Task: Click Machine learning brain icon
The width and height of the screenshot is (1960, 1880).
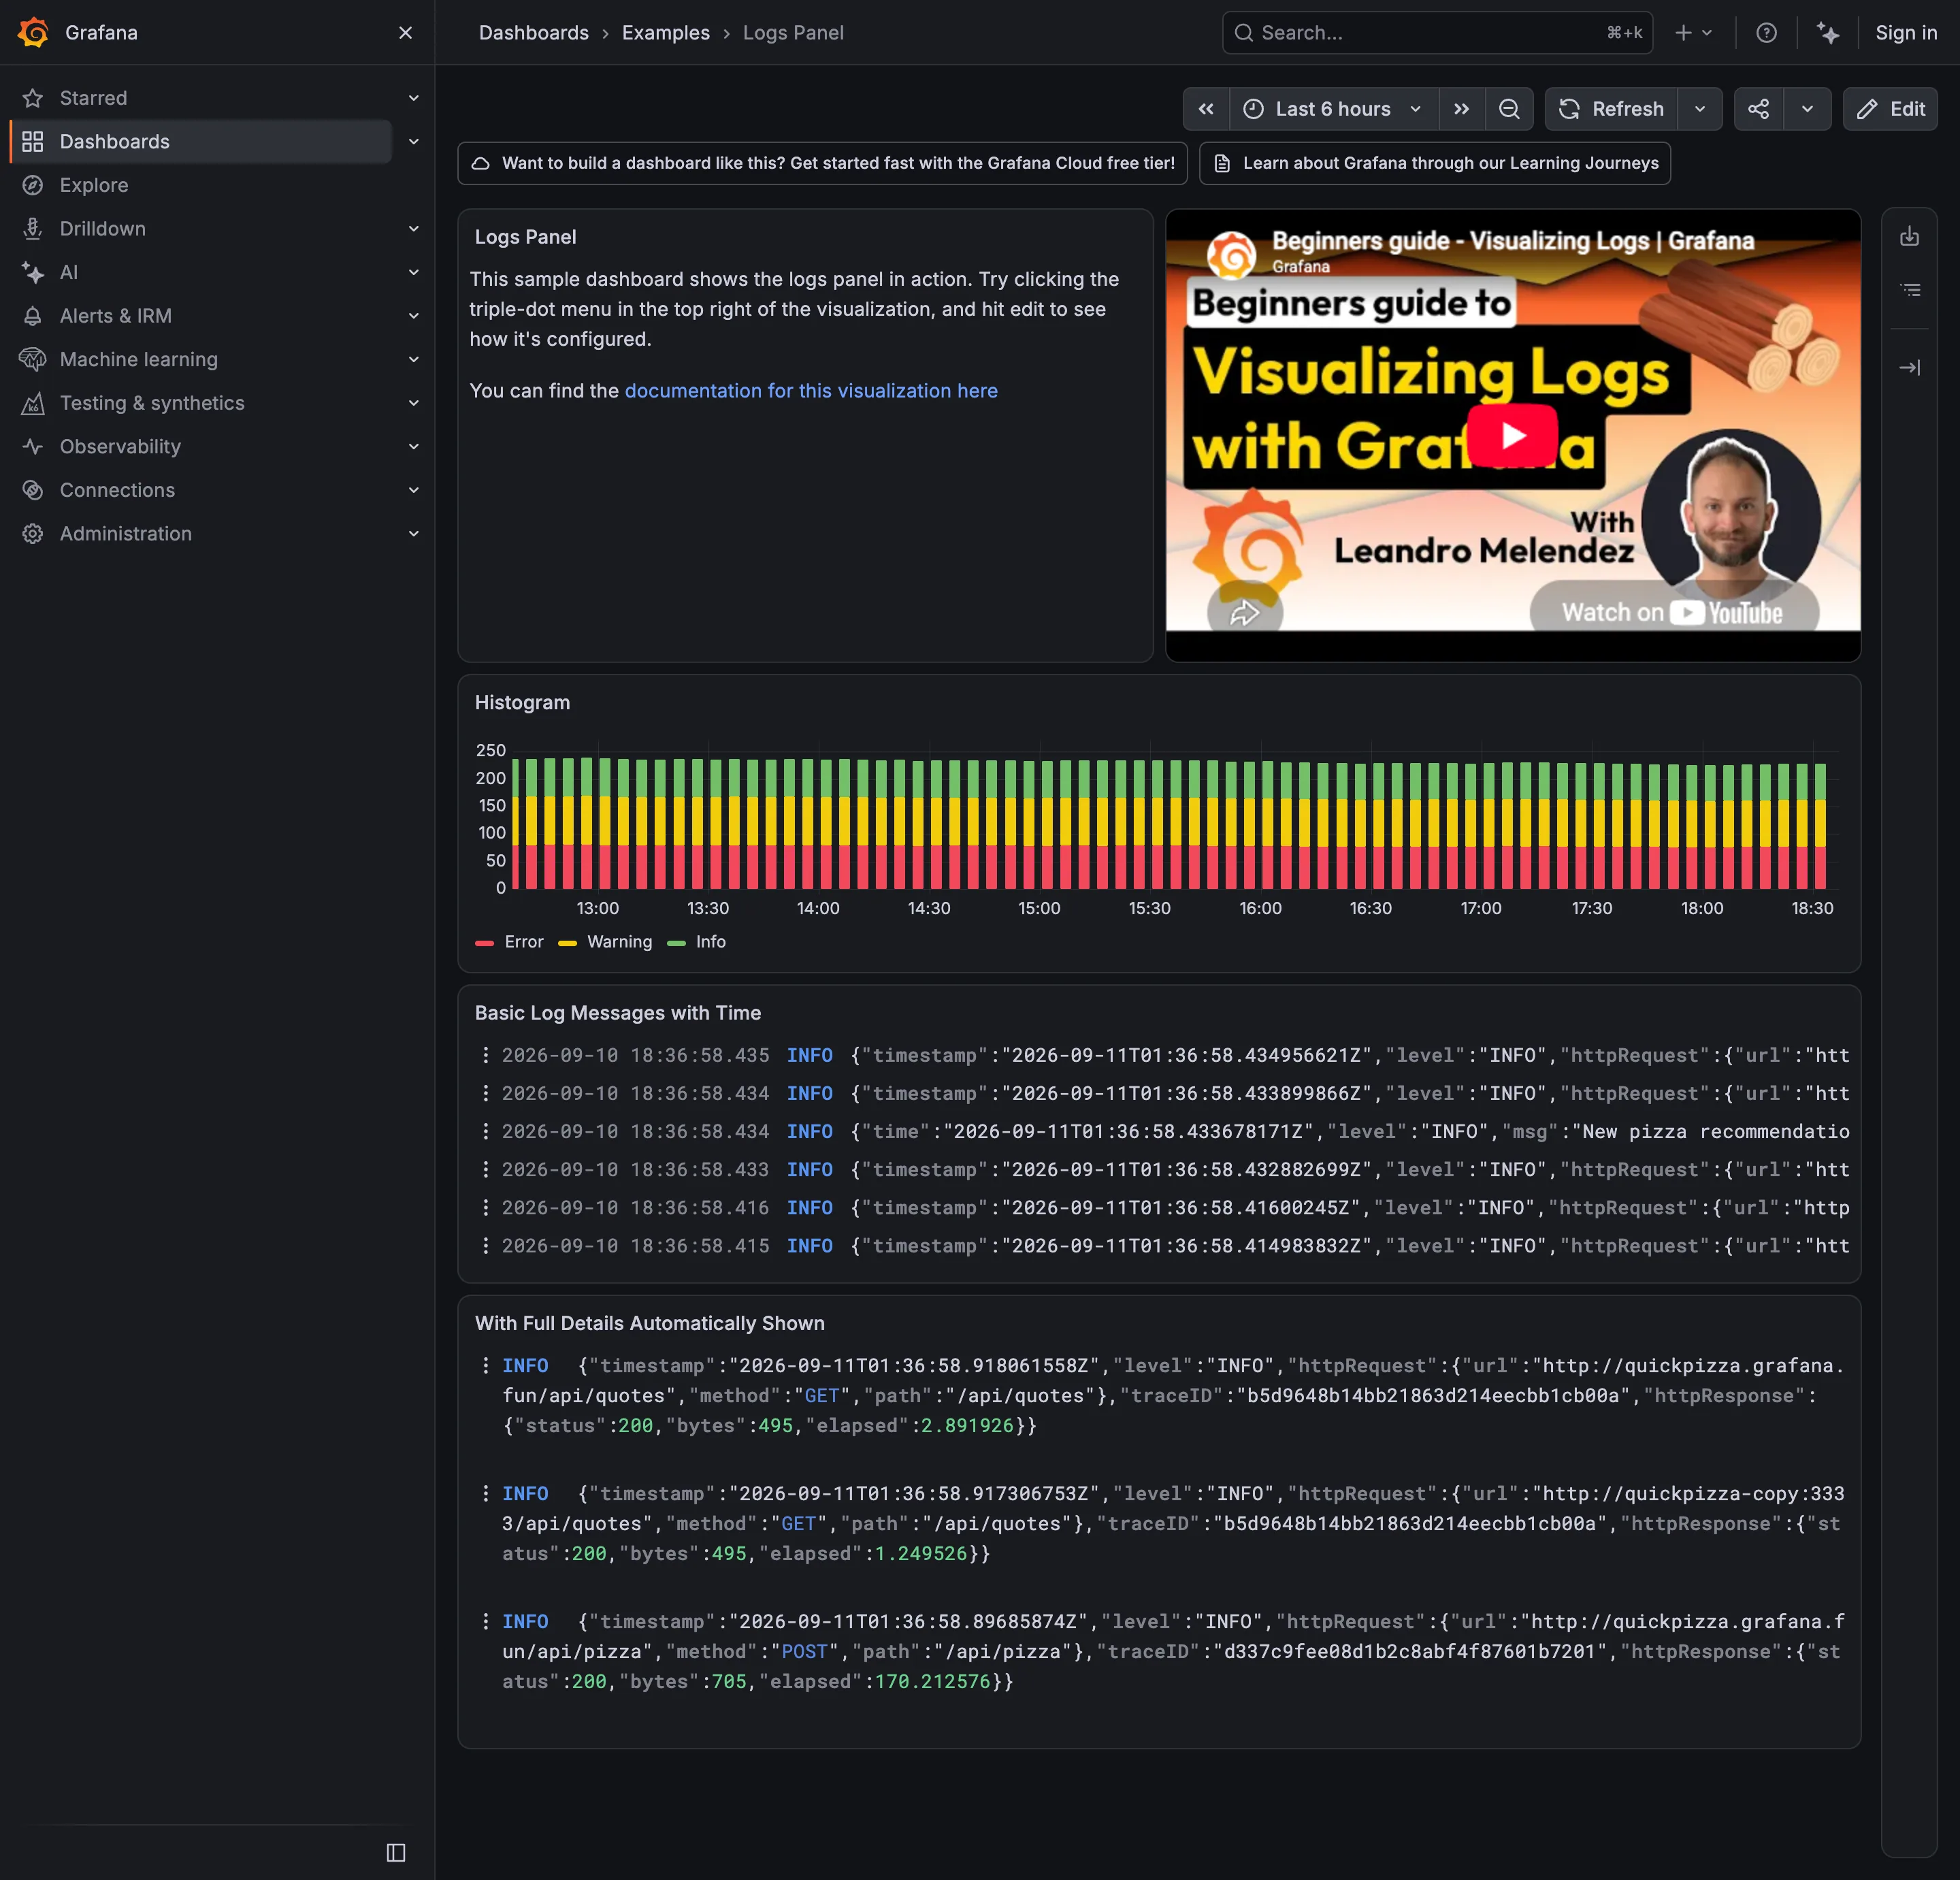Action: (33, 359)
